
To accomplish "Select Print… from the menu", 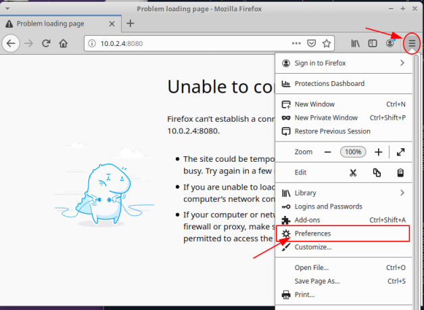I will click(x=344, y=295).
